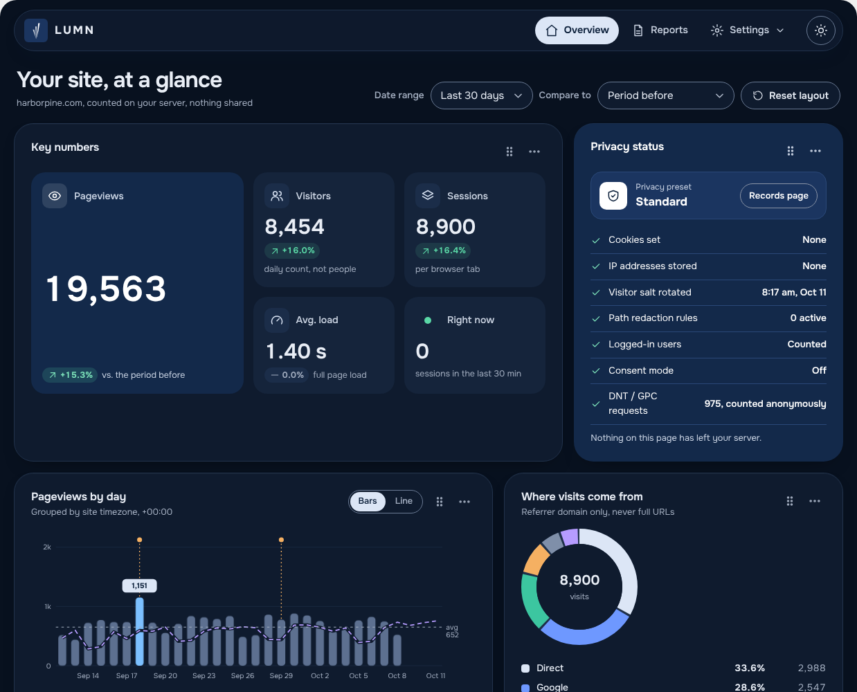Switch the chart to Line view
The height and width of the screenshot is (692, 857).
404,501
